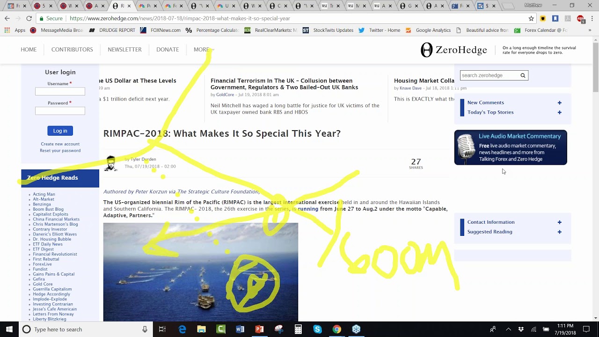Click Create new account link
The image size is (599, 337).
(x=60, y=144)
